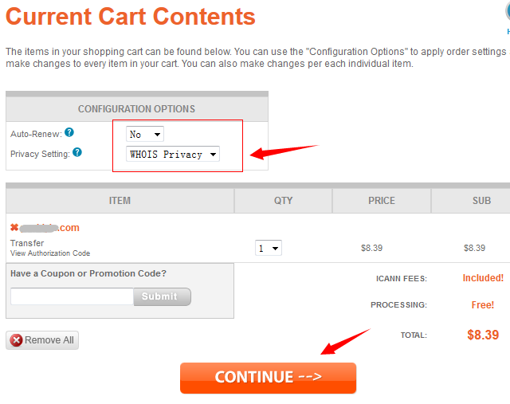Screen dimensions: 510x404
Task: Click the Auto-Renew help question mark icon
Action: pos(69,132)
